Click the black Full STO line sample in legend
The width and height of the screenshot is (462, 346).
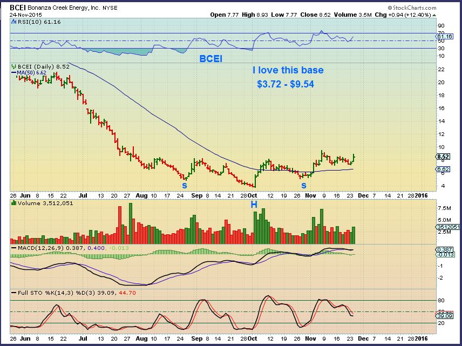click(14, 293)
